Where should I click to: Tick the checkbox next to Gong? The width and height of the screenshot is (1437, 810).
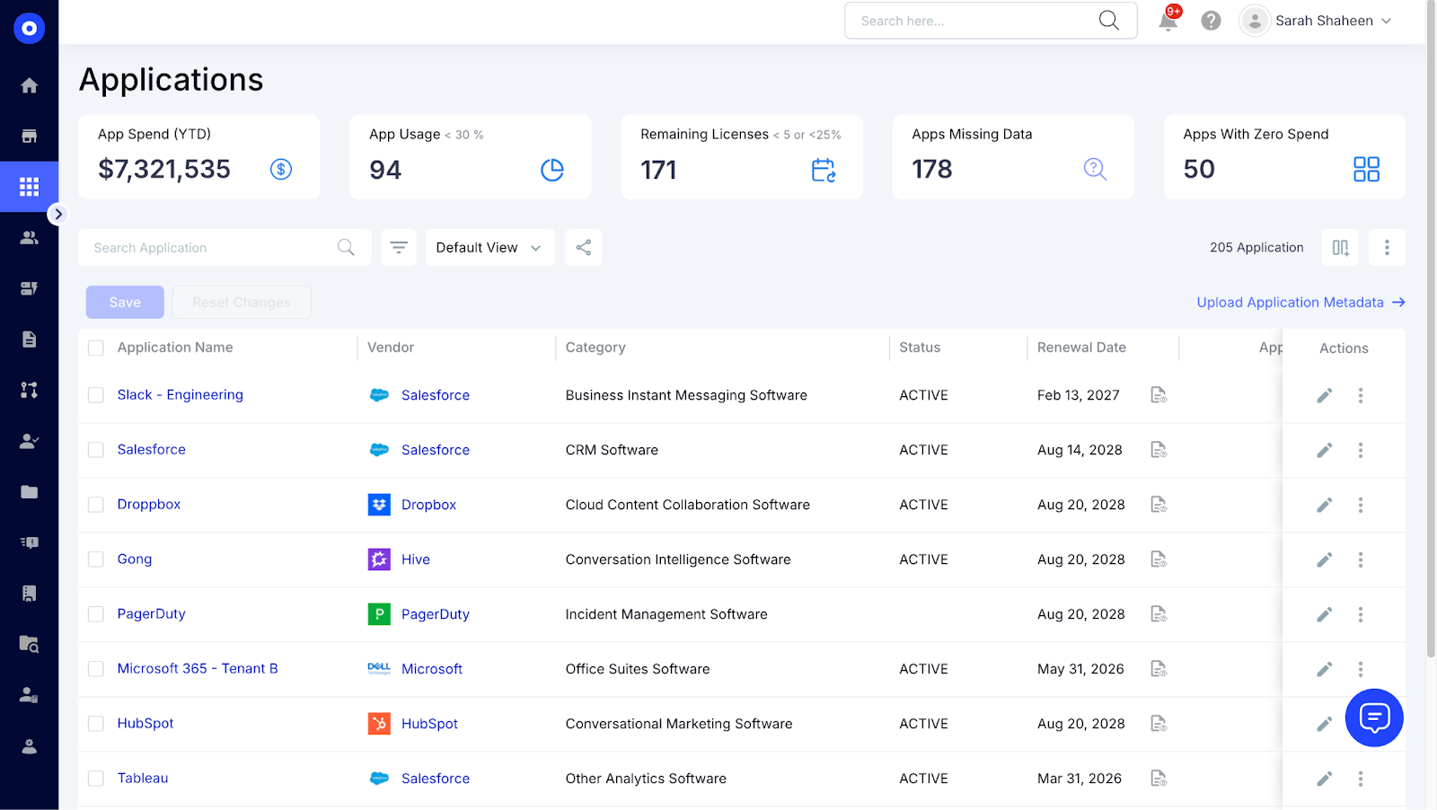pyautogui.click(x=95, y=559)
